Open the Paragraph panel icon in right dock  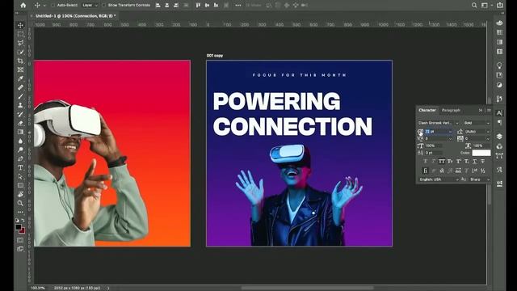(x=499, y=123)
